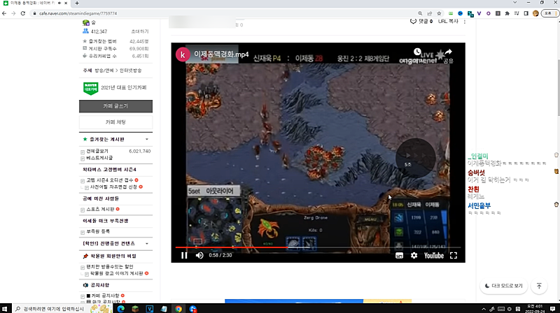560x313 pixels.
Task: Open 카페 공지사항 board
Action: (x=106, y=296)
